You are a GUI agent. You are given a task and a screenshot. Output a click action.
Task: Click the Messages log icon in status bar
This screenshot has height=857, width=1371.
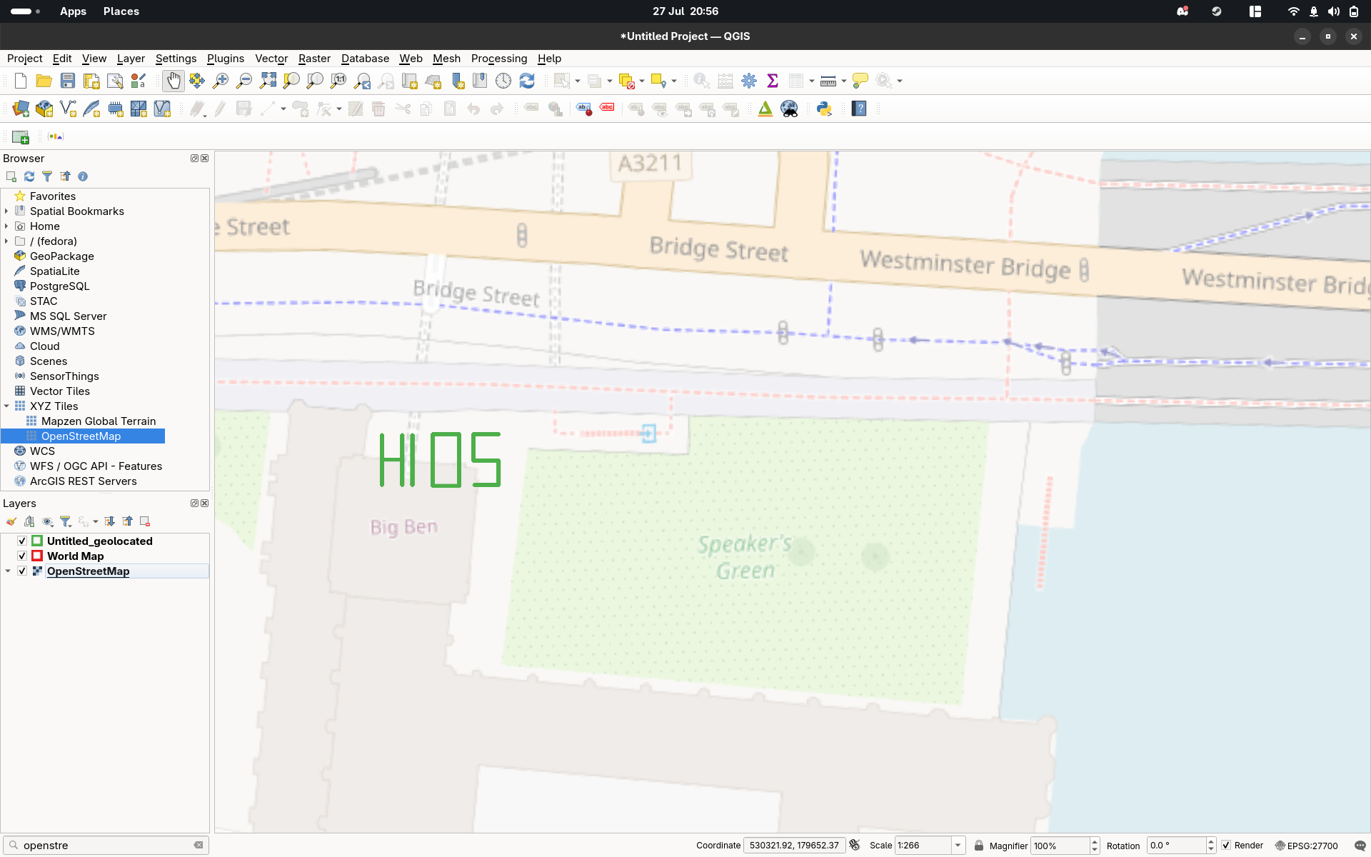pos(1360,846)
